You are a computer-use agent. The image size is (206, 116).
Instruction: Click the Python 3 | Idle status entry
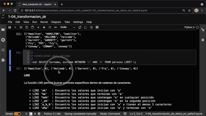coord(52,114)
